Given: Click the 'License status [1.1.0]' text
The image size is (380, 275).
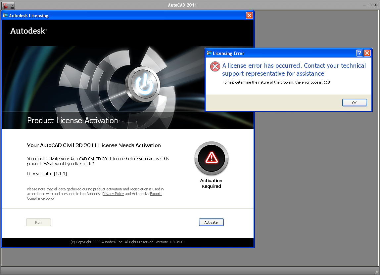Looking at the screenshot, I should point(47,174).
